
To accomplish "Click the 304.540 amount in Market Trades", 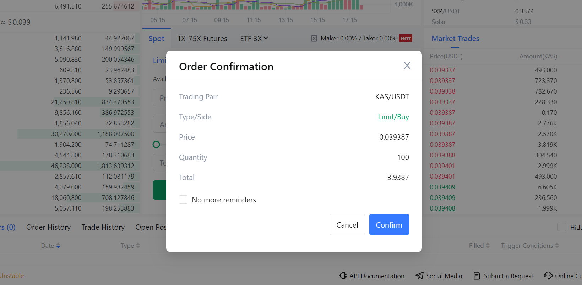I will tap(546, 155).
